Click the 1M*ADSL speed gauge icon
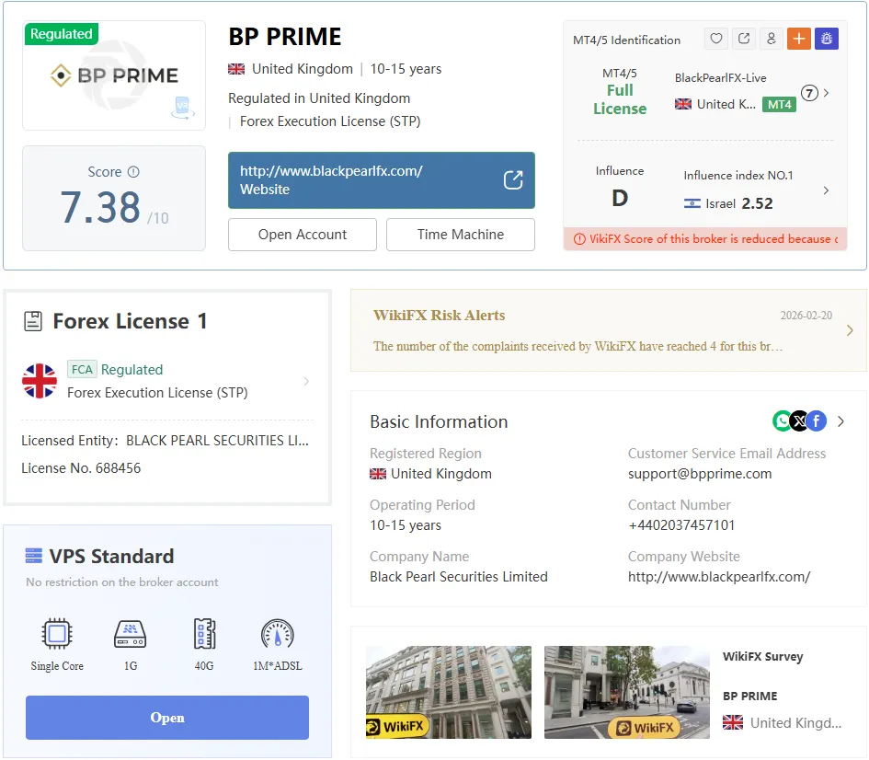Viewport: 869px width, 760px height. (x=278, y=634)
